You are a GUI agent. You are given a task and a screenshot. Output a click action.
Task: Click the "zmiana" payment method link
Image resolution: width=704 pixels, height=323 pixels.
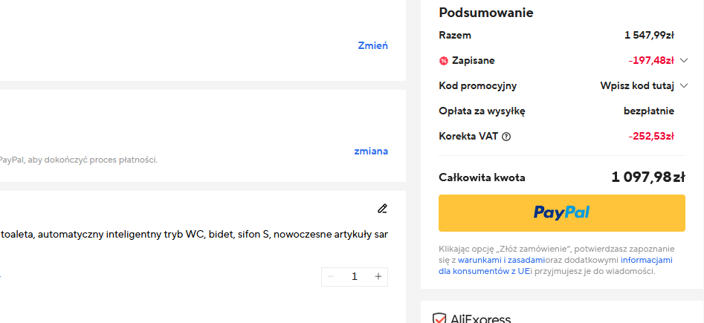tap(371, 151)
